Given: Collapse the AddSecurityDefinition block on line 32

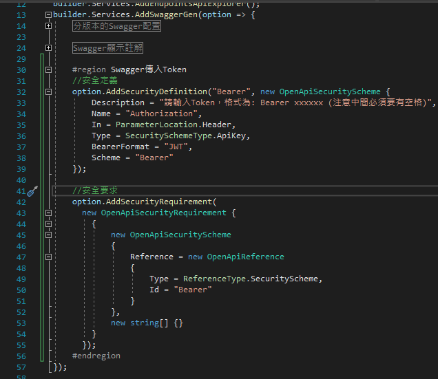Looking at the screenshot, I should coord(48,91).
